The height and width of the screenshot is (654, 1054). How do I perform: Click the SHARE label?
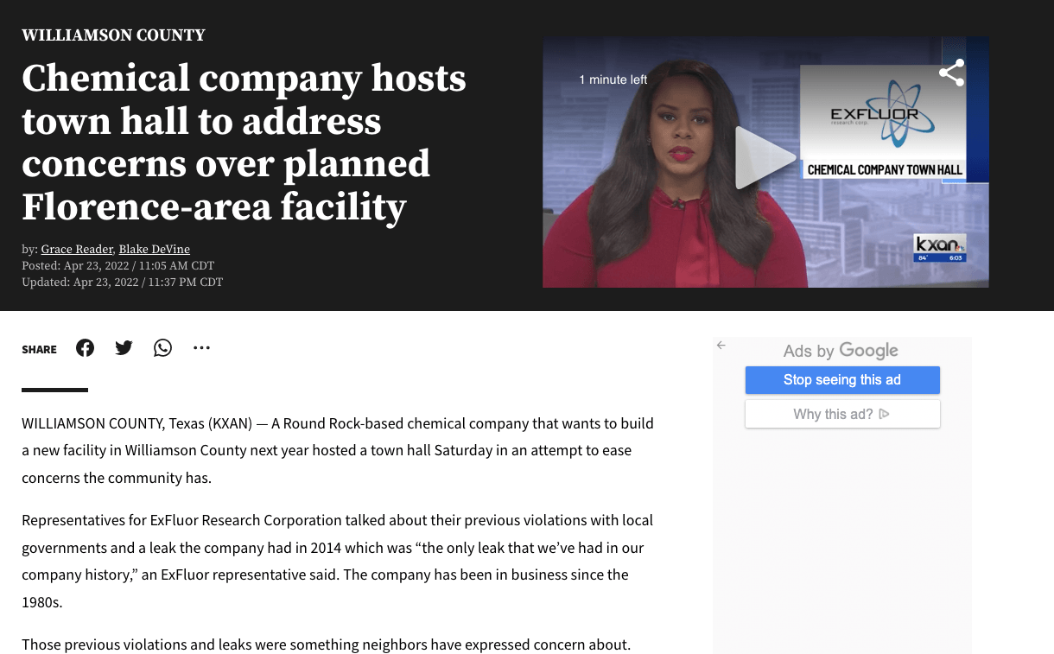pos(39,349)
